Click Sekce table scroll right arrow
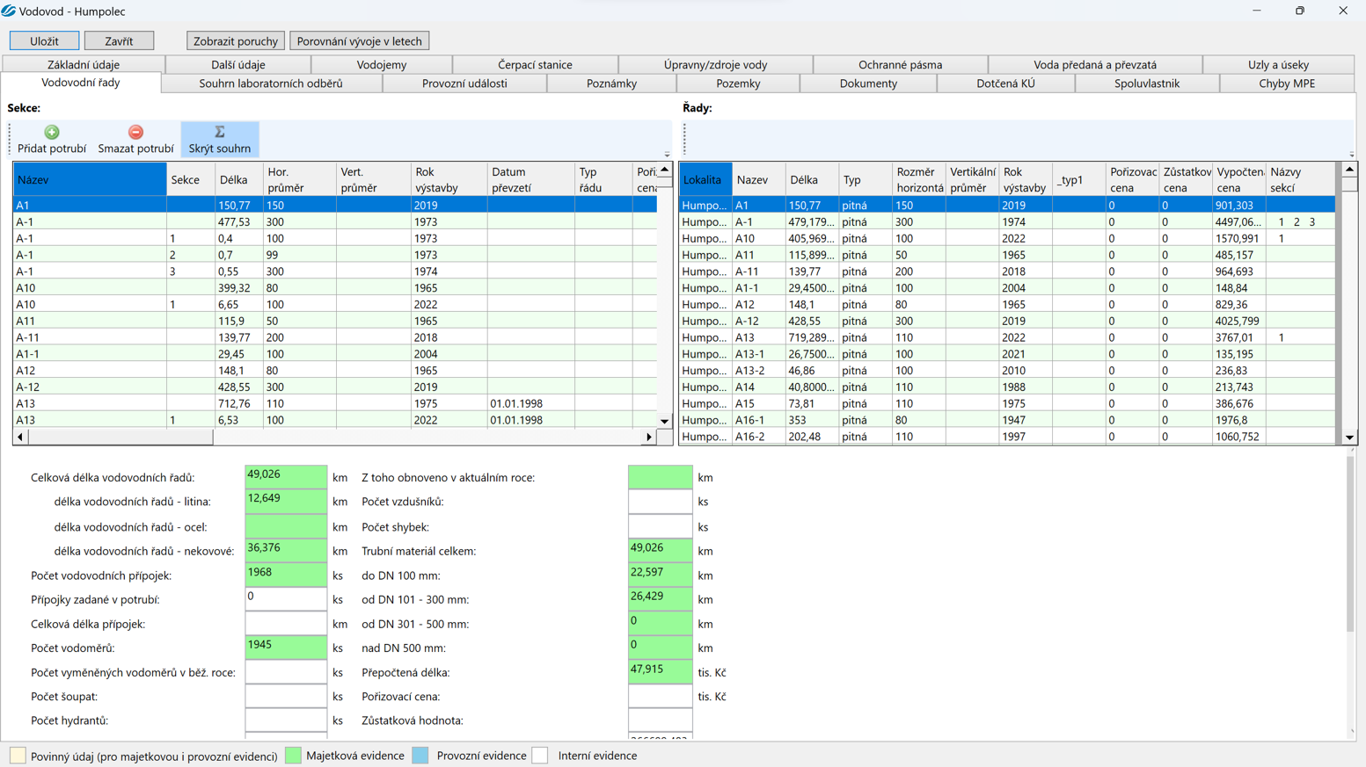 tap(649, 437)
